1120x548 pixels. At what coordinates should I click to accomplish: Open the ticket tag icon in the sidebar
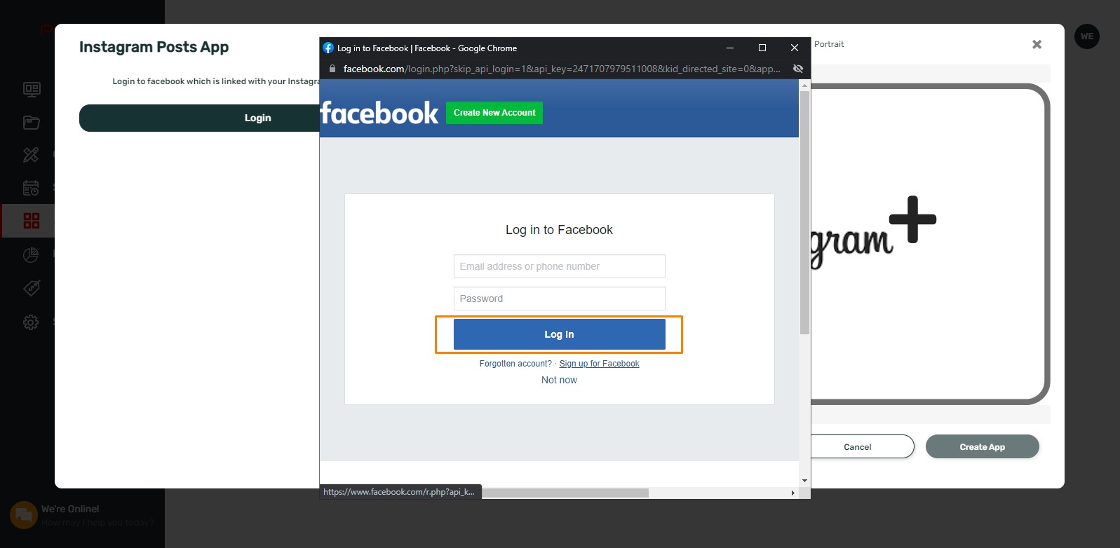32,288
